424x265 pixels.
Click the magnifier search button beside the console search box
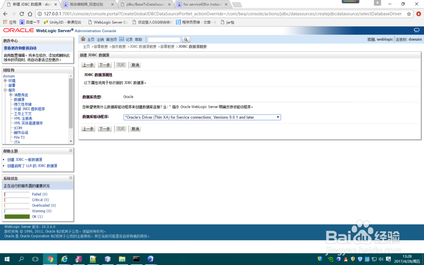pos(186,39)
